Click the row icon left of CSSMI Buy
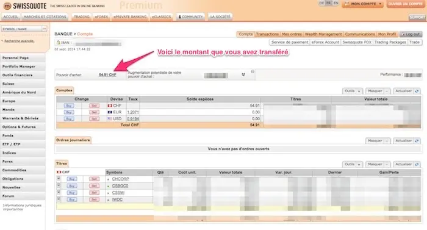This screenshot has width=427, height=230. [x=59, y=192]
